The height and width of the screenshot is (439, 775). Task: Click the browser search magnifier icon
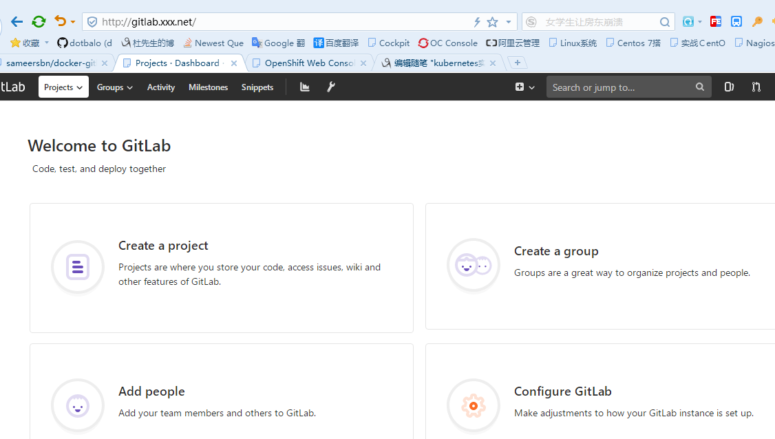click(x=665, y=22)
